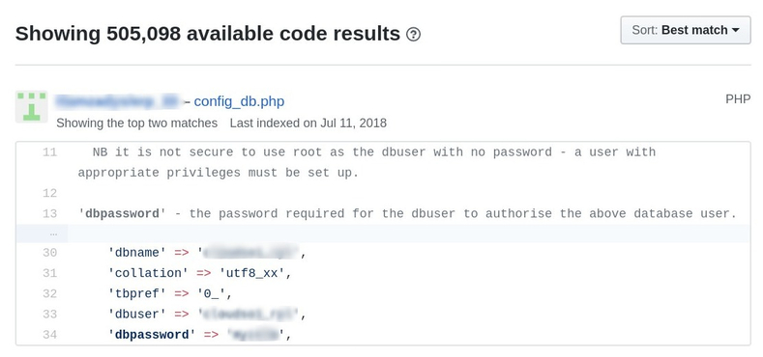Click the 'Showing the top two matches' text
The height and width of the screenshot is (357, 763).
[x=136, y=124]
